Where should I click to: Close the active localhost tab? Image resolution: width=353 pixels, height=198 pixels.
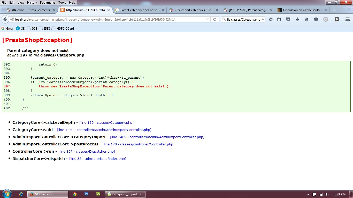coord(109,10)
